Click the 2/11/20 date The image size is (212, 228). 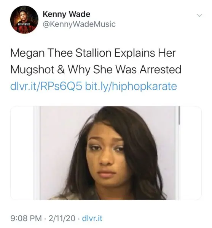(x=62, y=218)
